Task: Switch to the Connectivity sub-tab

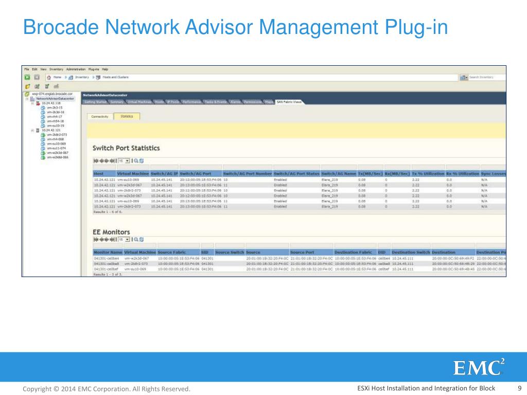Action: [x=100, y=117]
